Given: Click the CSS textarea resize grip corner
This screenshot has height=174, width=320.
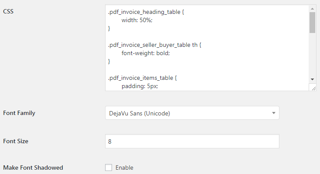Looking at the screenshot, I should click(x=313, y=87).
